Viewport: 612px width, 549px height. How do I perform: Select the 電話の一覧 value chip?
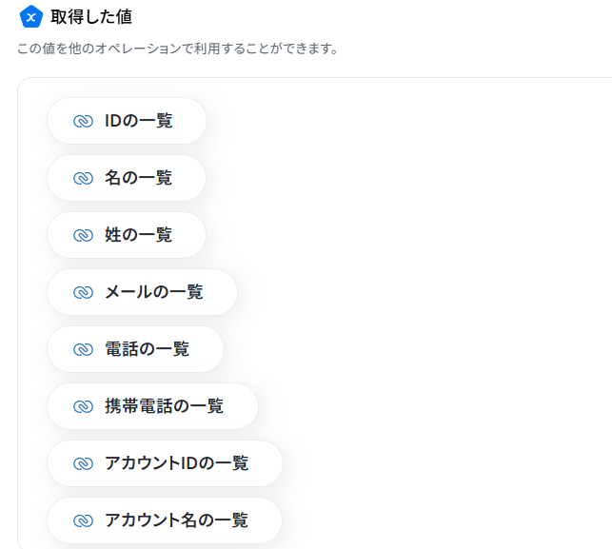tap(147, 349)
